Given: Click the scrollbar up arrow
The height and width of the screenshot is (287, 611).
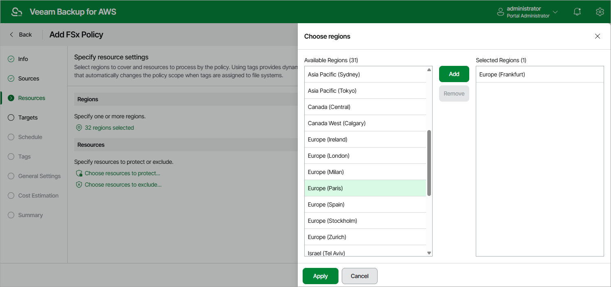Looking at the screenshot, I should tap(429, 70).
